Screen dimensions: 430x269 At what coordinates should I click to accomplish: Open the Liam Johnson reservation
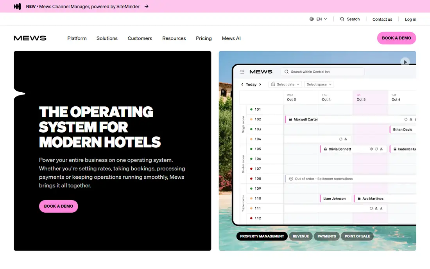pos(335,199)
